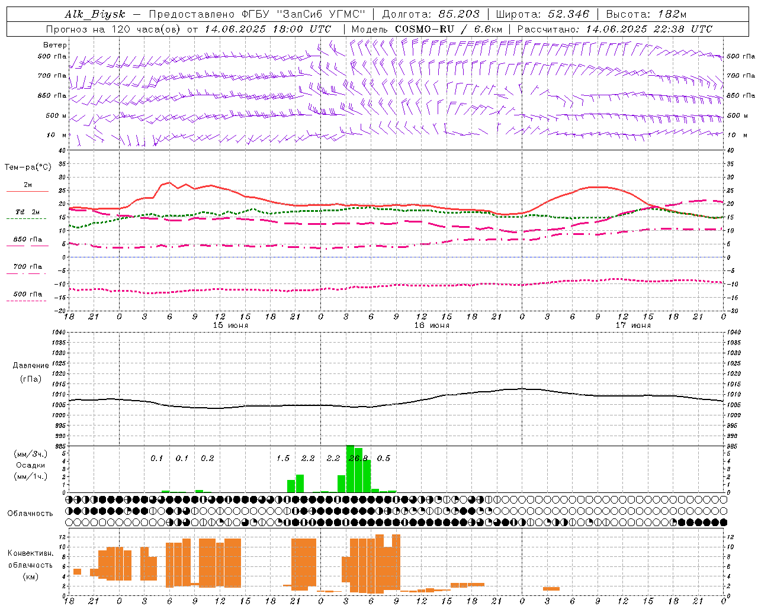Click the '700 гПа' temperature legend entry

click(27, 267)
